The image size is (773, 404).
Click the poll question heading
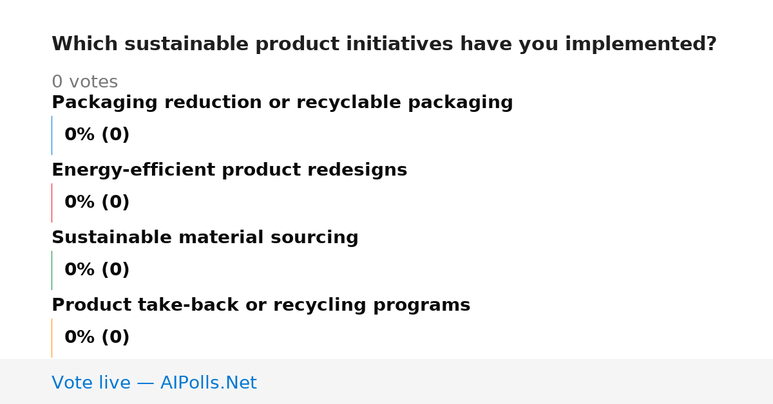click(384, 44)
